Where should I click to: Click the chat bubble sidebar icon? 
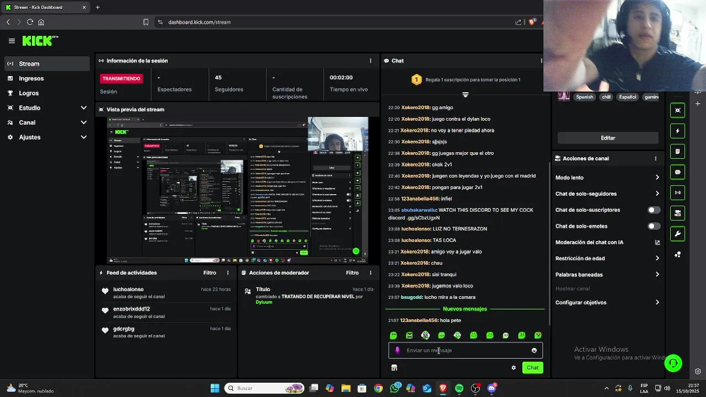678,172
